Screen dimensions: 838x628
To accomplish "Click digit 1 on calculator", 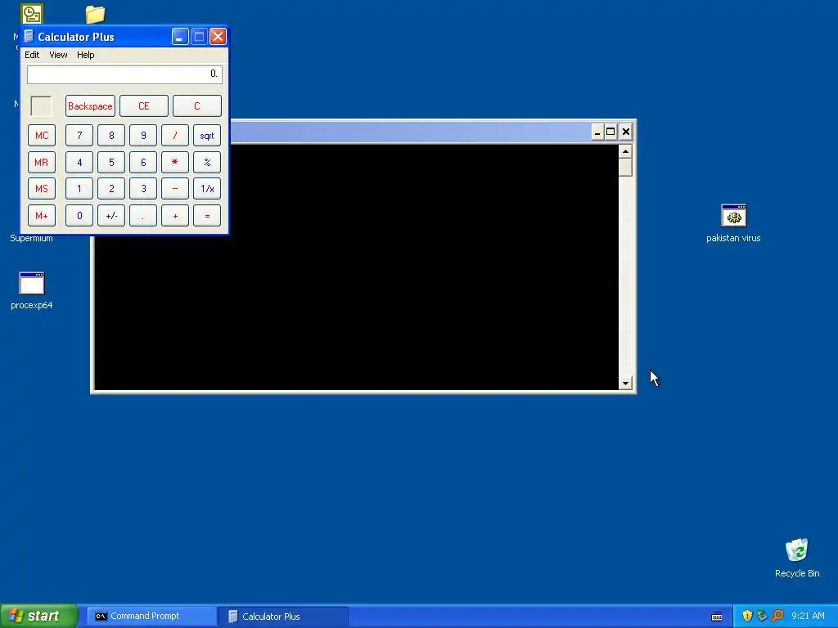I will pyautogui.click(x=79, y=189).
